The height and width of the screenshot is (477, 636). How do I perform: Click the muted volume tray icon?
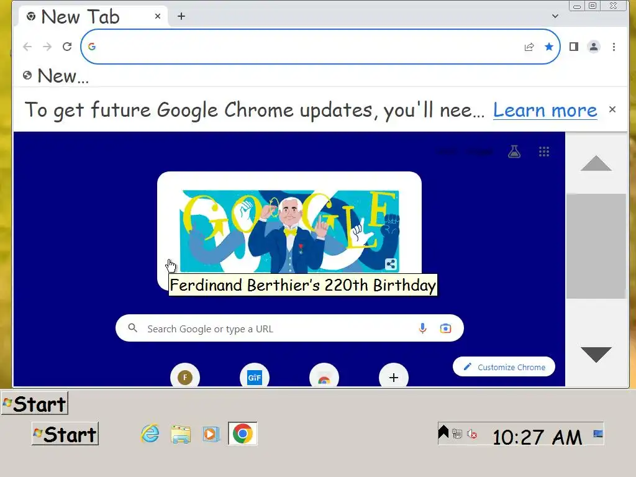click(472, 434)
